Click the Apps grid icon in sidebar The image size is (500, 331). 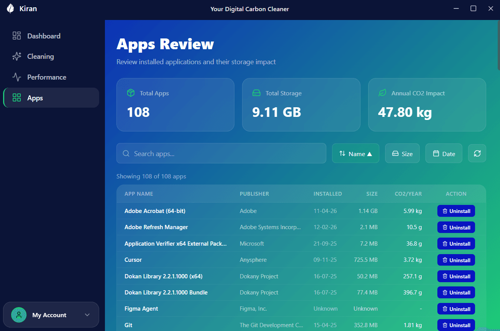(x=17, y=98)
